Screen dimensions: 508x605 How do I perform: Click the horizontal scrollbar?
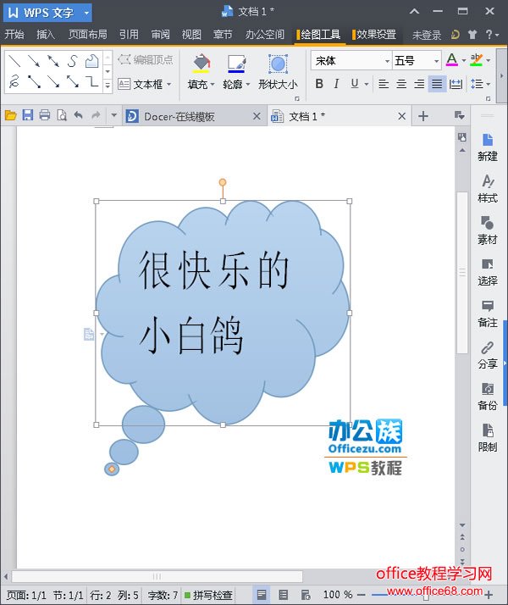coord(157,576)
